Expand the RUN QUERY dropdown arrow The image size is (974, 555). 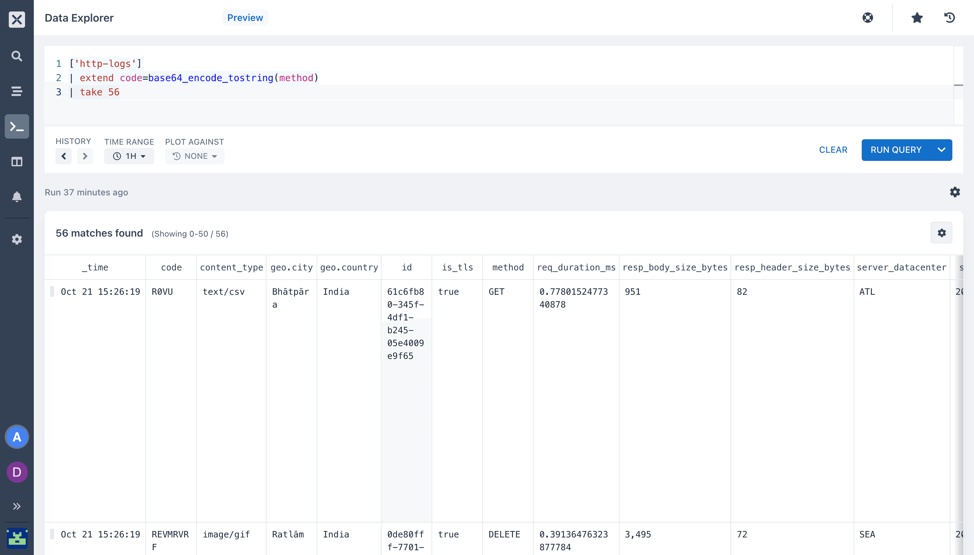tap(941, 150)
